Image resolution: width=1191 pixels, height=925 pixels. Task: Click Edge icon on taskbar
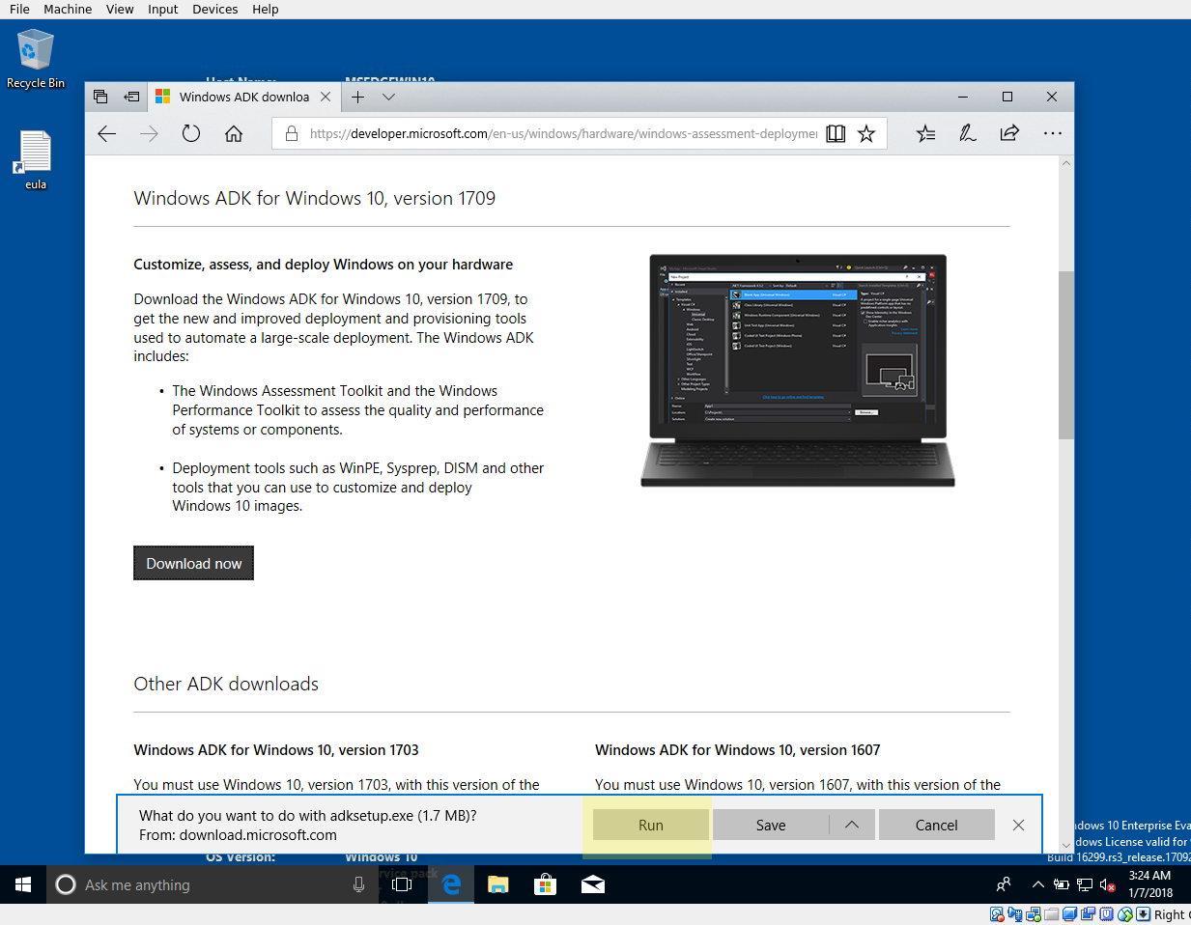pos(450,884)
